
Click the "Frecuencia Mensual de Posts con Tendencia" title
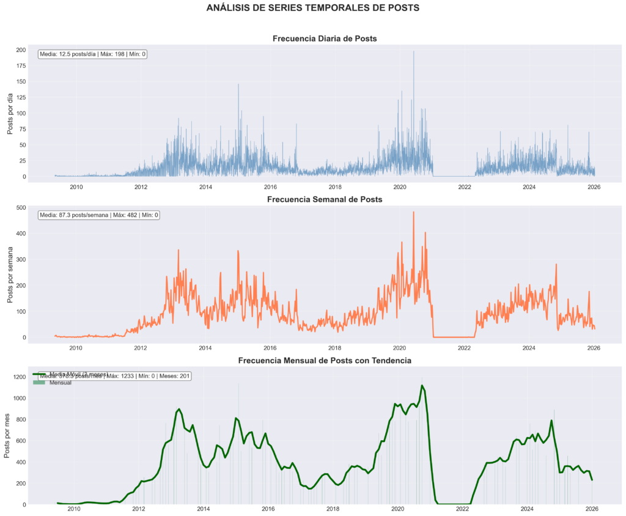coord(325,361)
